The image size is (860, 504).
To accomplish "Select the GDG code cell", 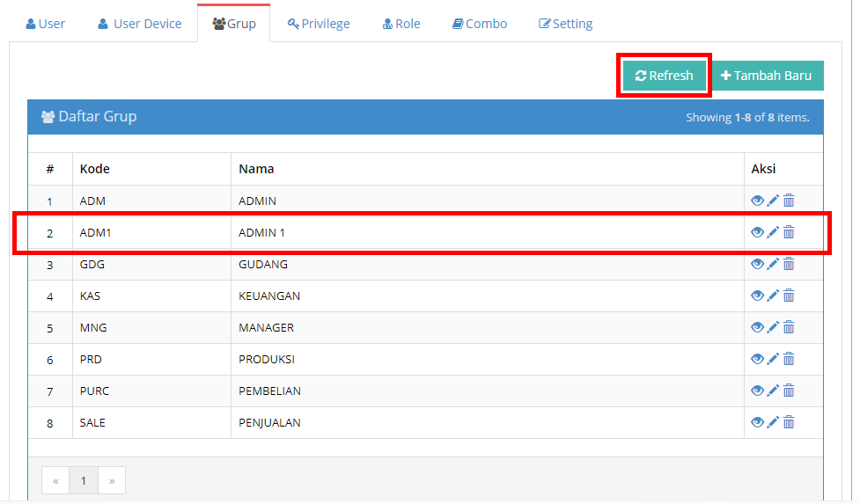I will coord(151,265).
